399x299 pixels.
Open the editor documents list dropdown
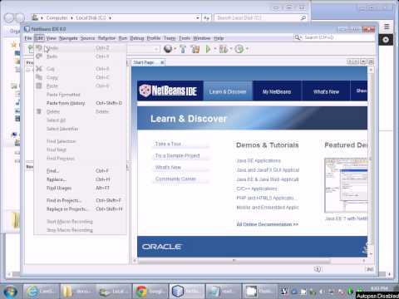click(363, 62)
